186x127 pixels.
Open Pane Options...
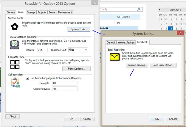coord(76,69)
